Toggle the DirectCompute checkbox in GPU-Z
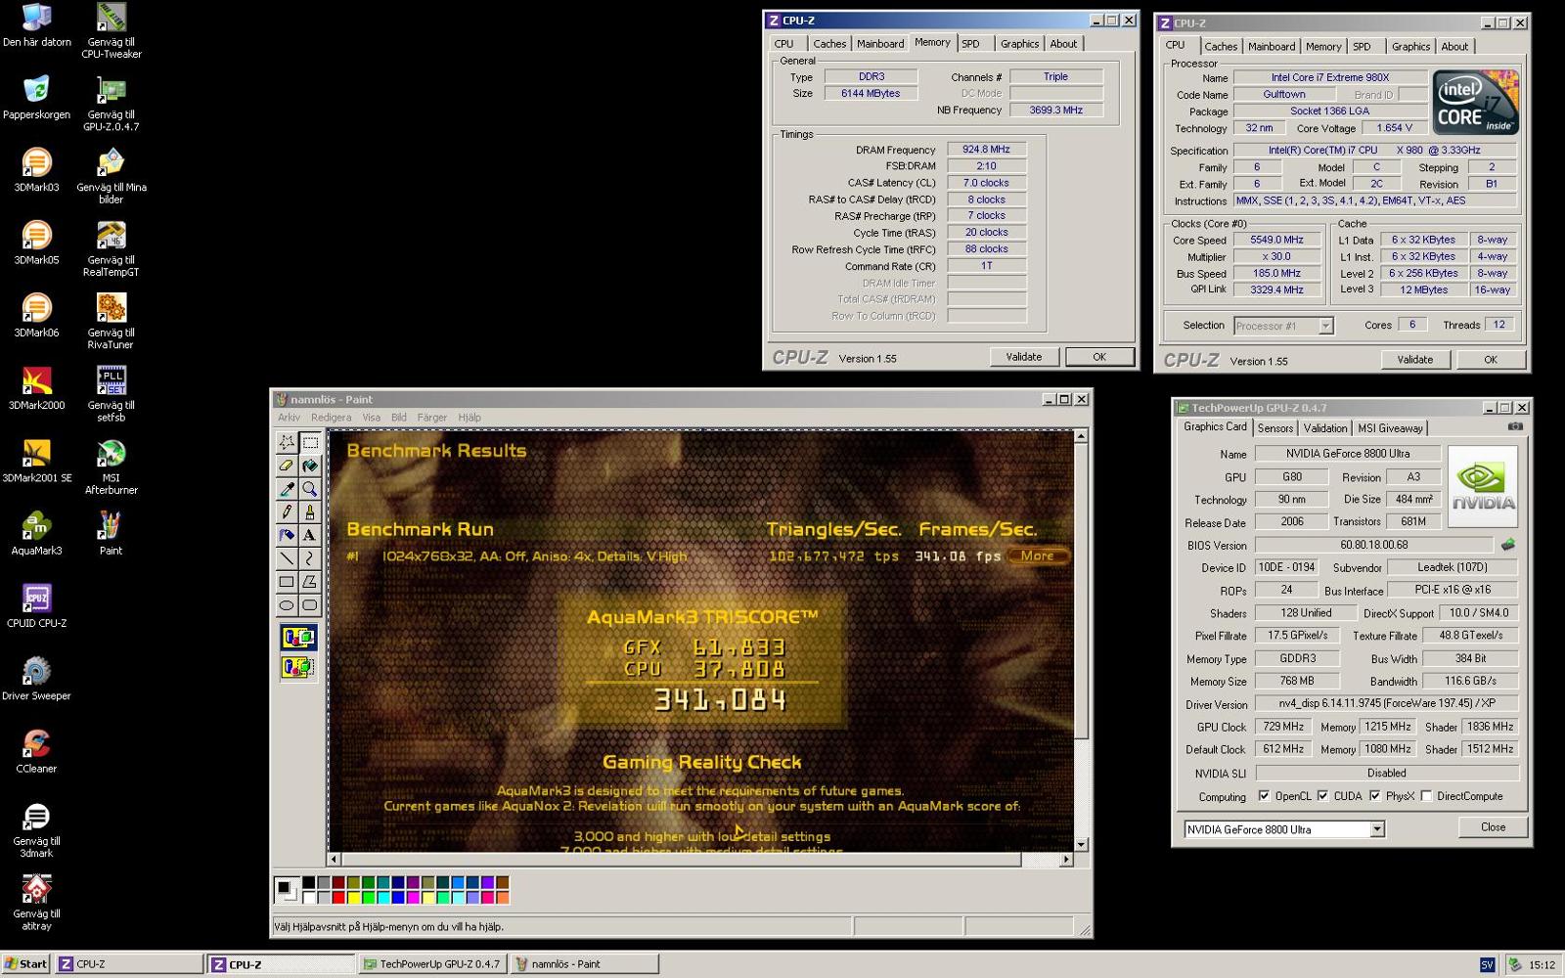This screenshot has width=1565, height=978. pos(1426,796)
